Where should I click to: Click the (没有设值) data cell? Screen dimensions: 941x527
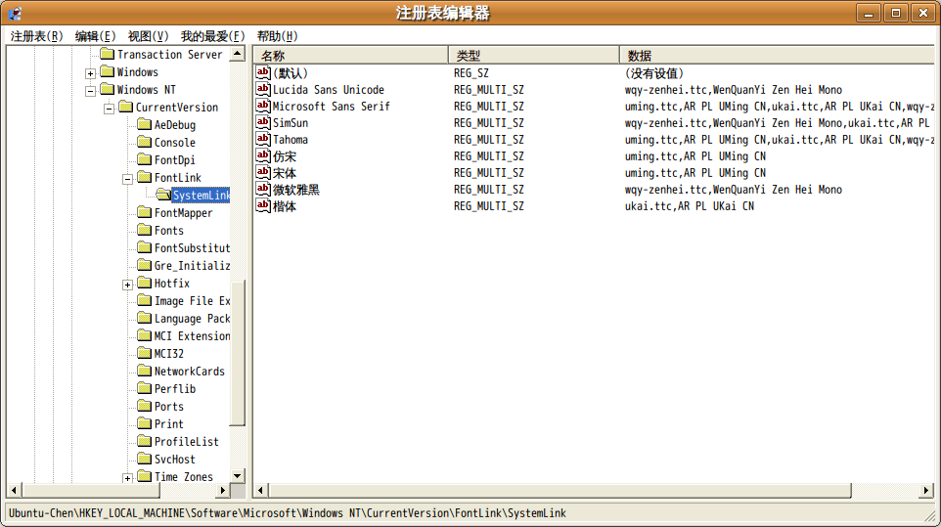pyautogui.click(x=654, y=72)
